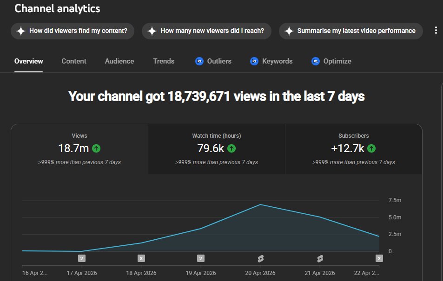
Task: Click the chart peak at 20 Apr 2026
Action: click(x=260, y=204)
